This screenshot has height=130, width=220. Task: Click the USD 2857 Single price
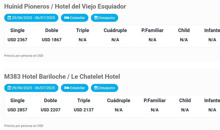coord(17,110)
